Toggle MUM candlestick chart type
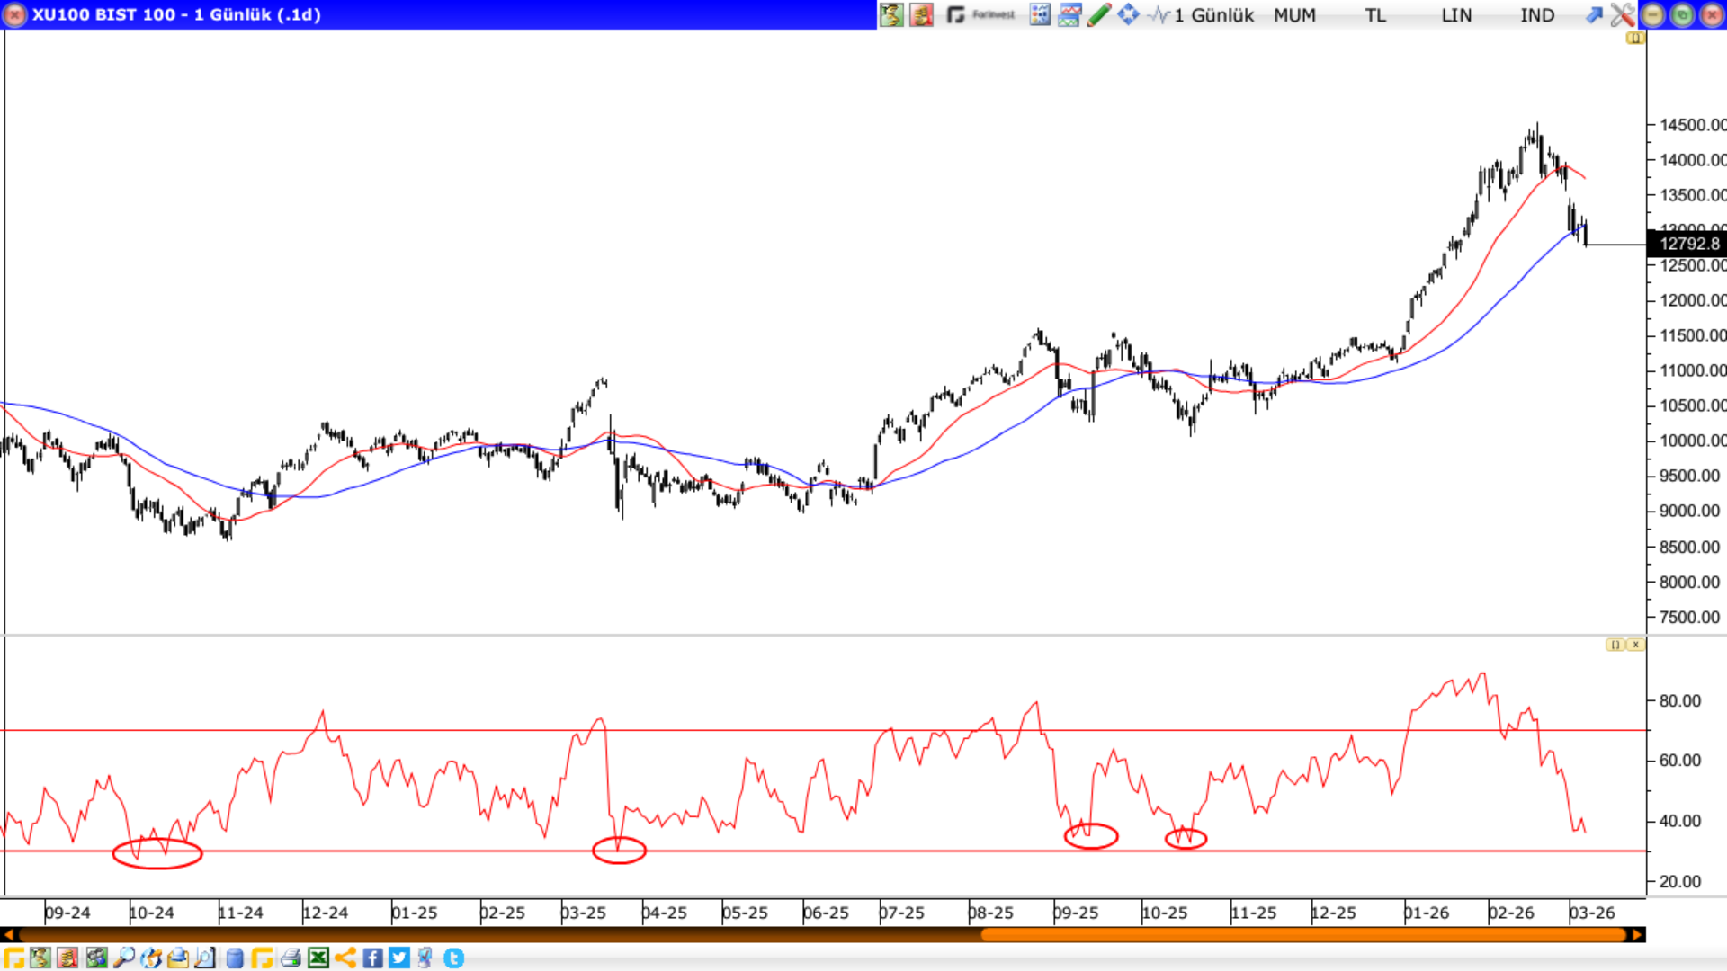1727x971 pixels. [x=1294, y=15]
